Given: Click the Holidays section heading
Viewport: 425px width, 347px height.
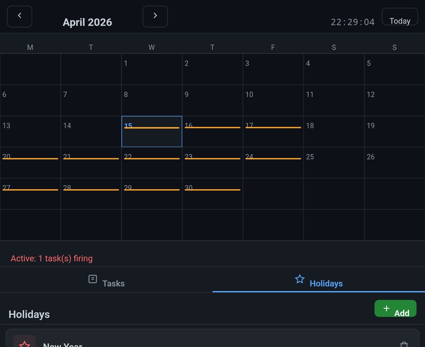Looking at the screenshot, I should point(29,314).
